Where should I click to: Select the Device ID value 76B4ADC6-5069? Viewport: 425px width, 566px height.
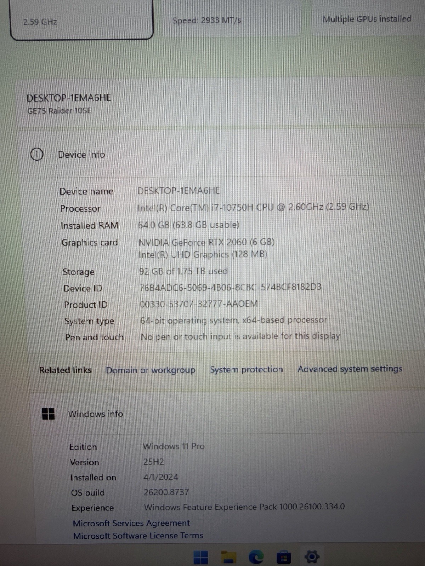point(231,287)
